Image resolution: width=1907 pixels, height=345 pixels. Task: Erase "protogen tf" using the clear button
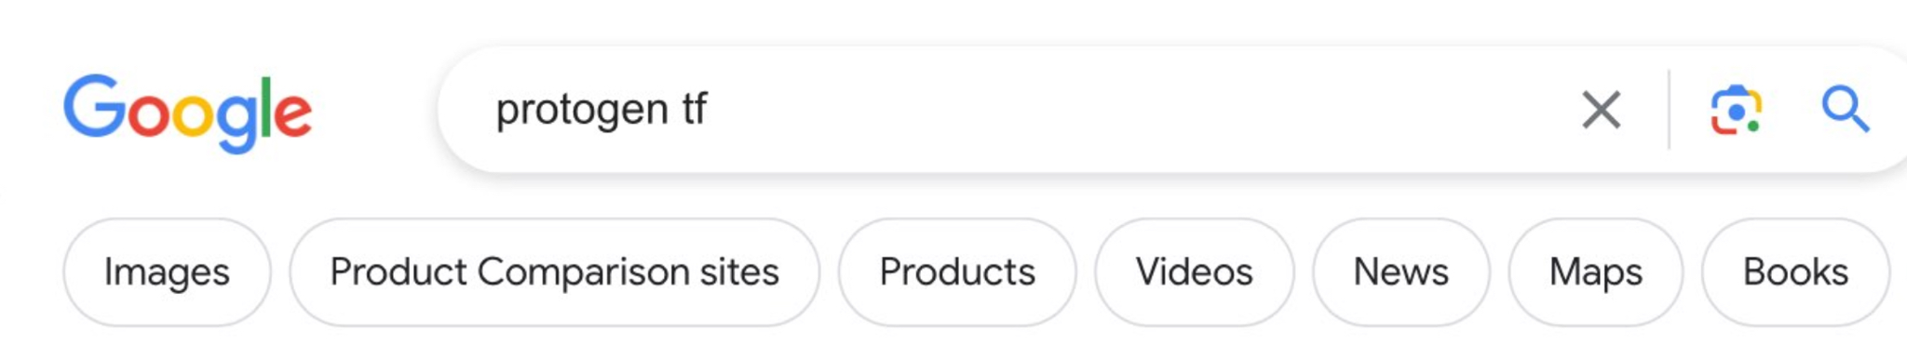pos(1601,110)
